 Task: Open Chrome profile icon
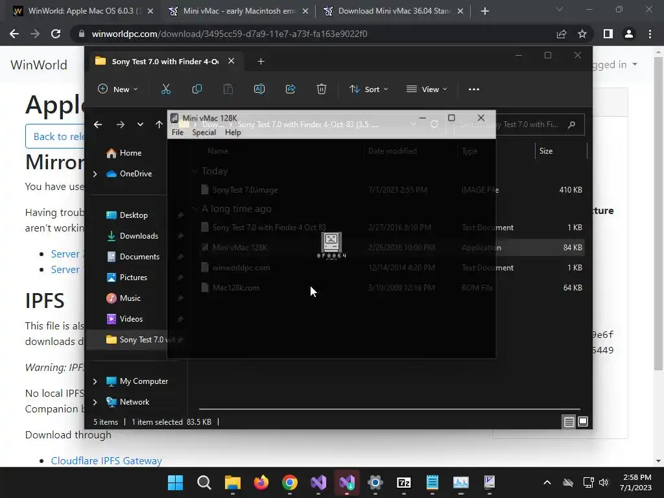[629, 34]
